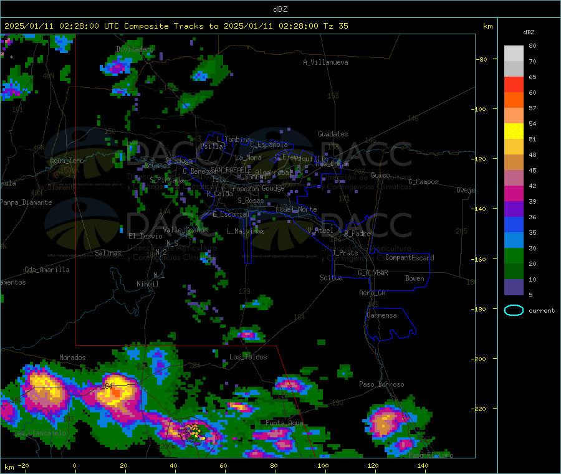The height and width of the screenshot is (474, 561).
Task: Click the SAN_RAFAEL city label
Action: click(x=229, y=169)
